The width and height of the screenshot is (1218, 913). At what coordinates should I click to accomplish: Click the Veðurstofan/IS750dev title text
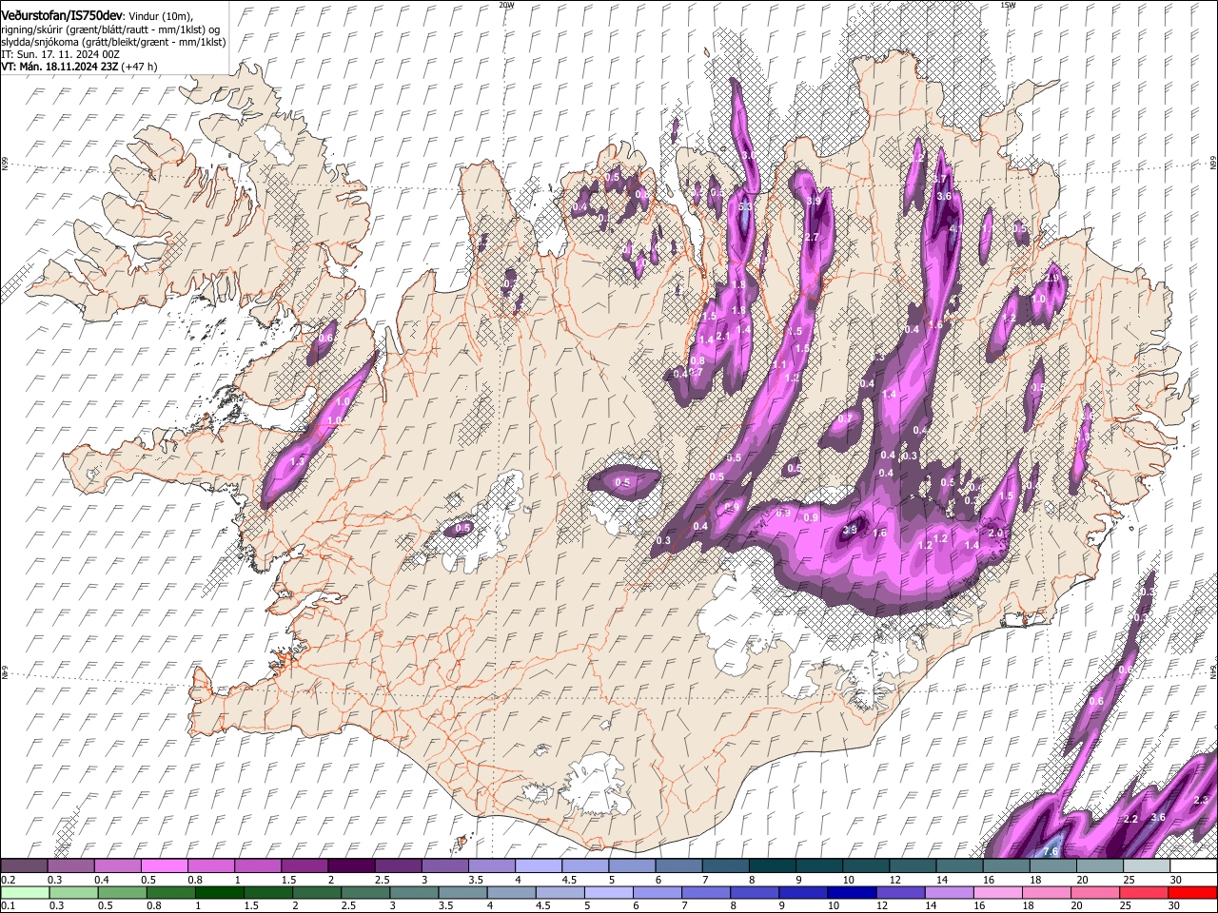(61, 15)
